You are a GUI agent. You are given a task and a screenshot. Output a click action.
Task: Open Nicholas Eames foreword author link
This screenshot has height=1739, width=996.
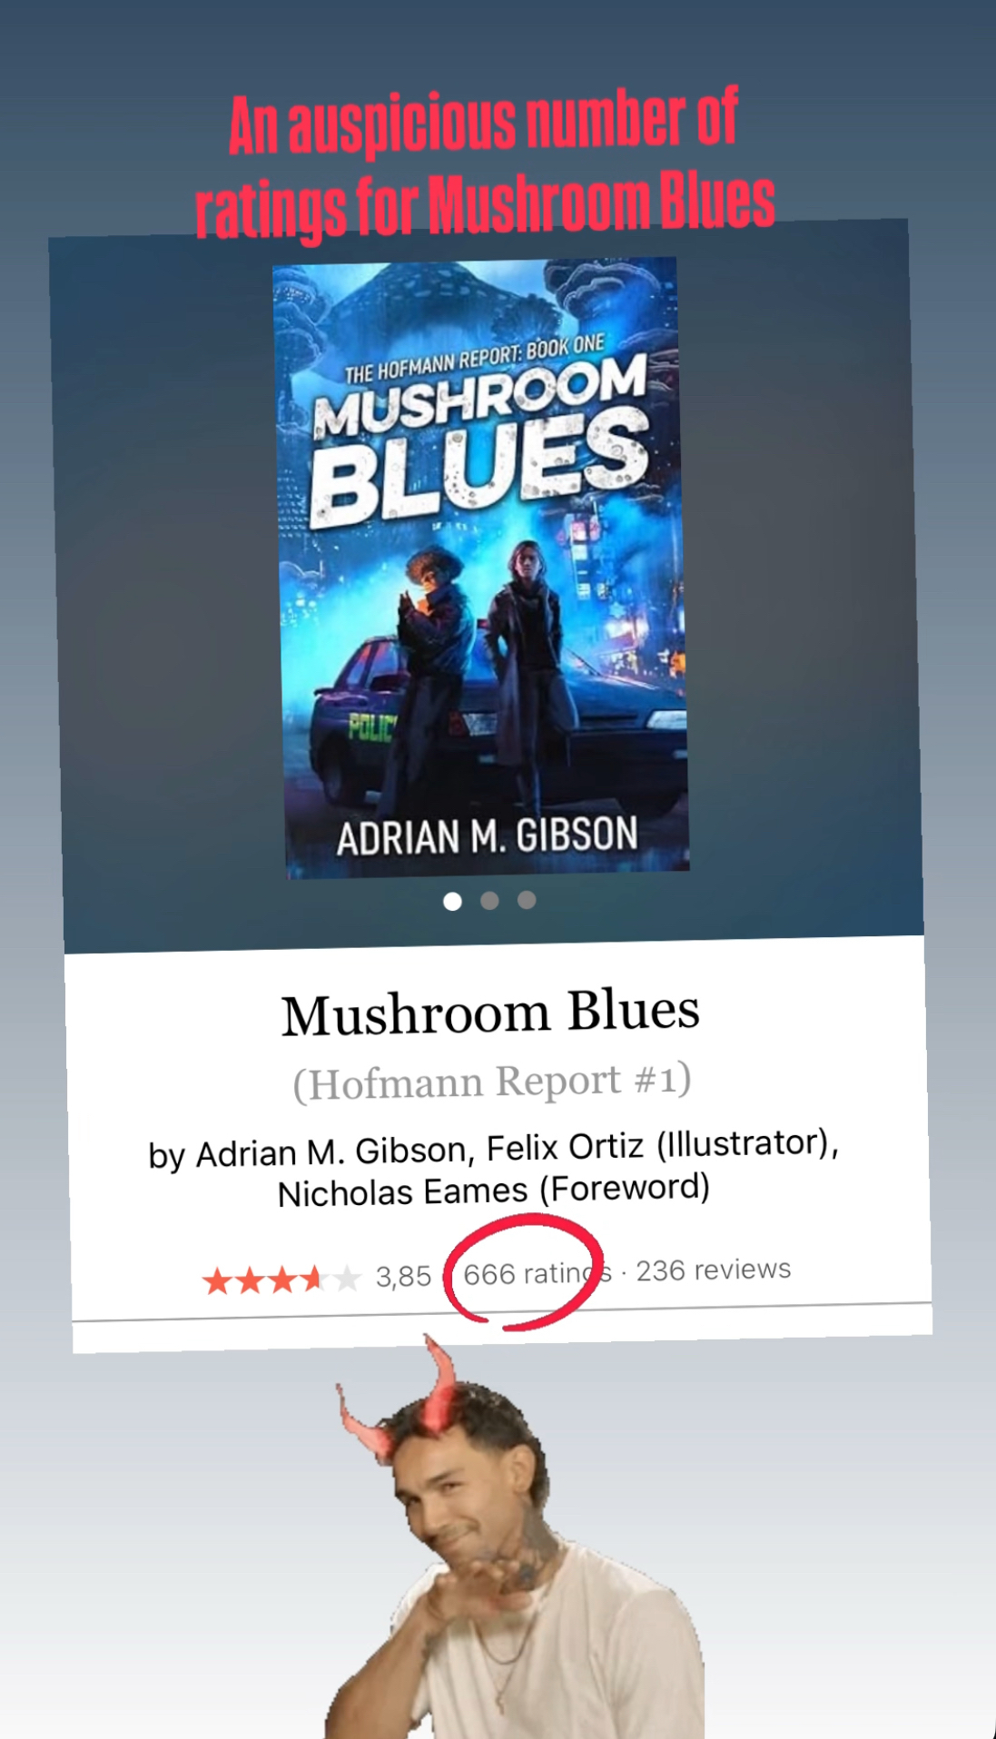click(x=402, y=1192)
